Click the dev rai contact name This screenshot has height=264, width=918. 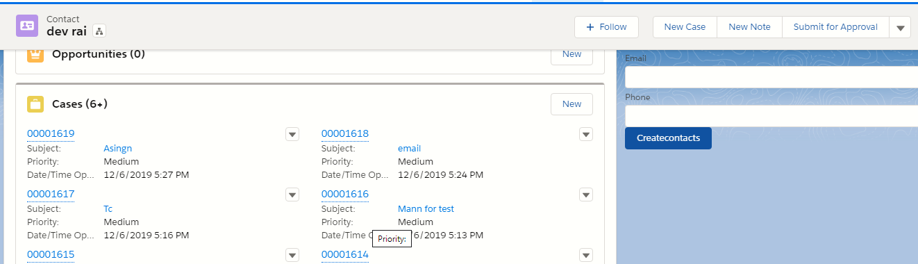(67, 31)
